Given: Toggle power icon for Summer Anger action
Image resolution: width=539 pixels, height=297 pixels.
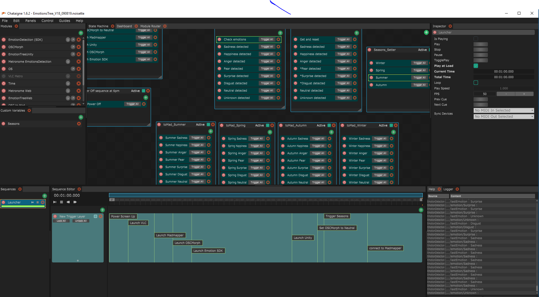Looking at the screenshot, I should point(161,152).
